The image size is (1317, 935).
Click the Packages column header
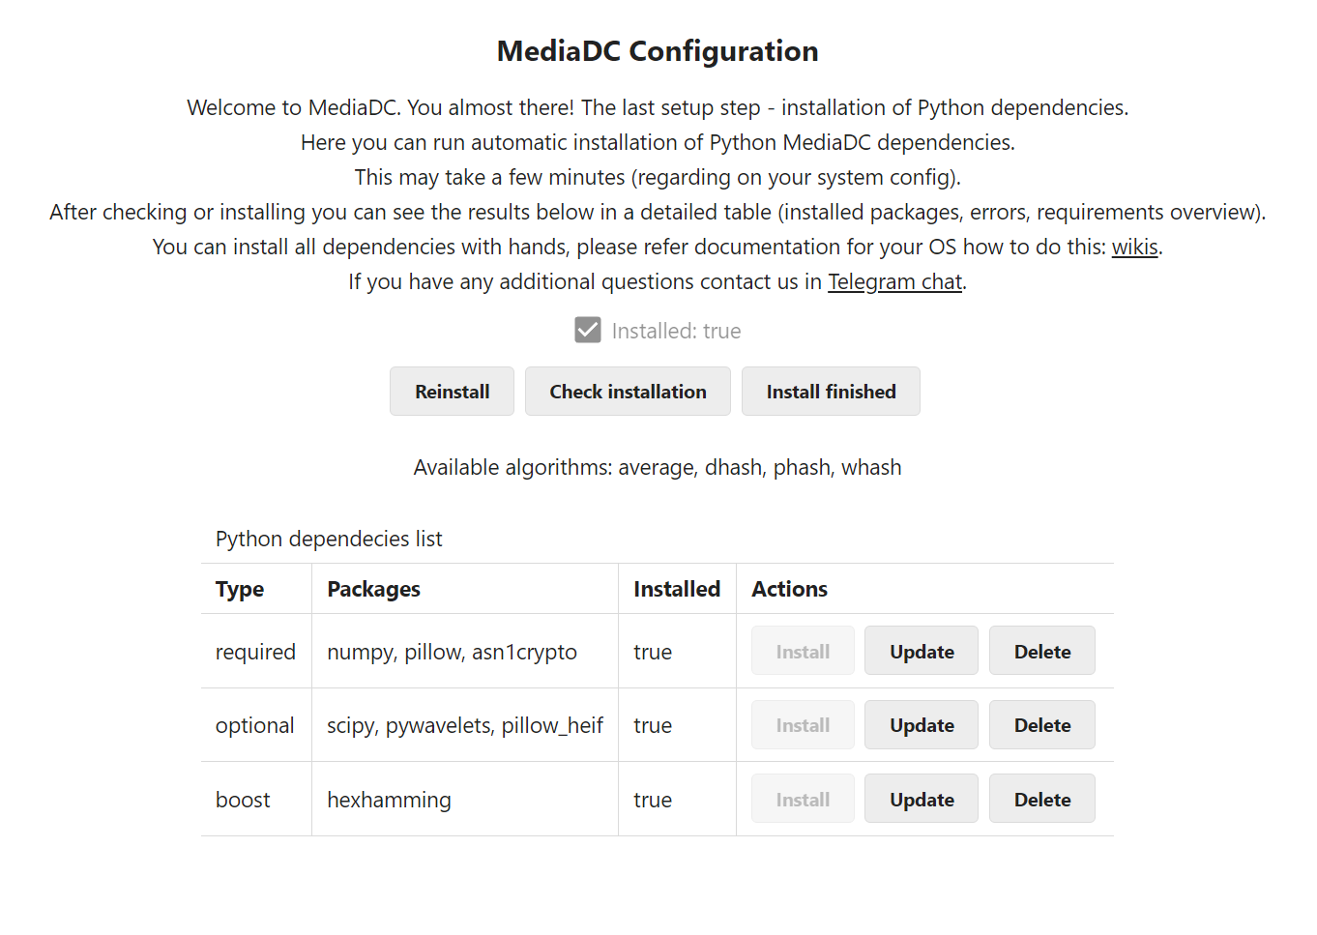pos(373,590)
